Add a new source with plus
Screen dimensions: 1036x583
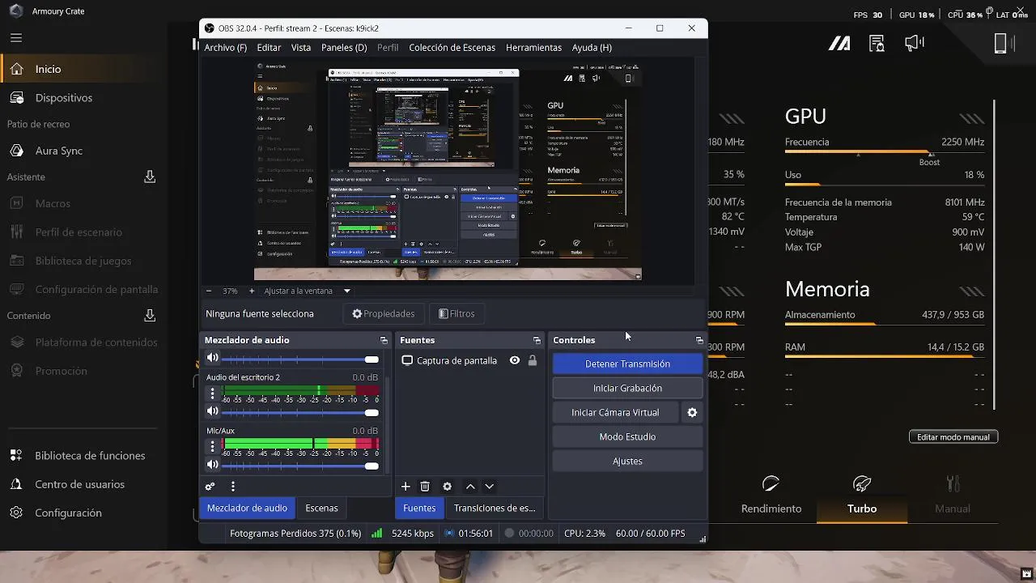405,487
